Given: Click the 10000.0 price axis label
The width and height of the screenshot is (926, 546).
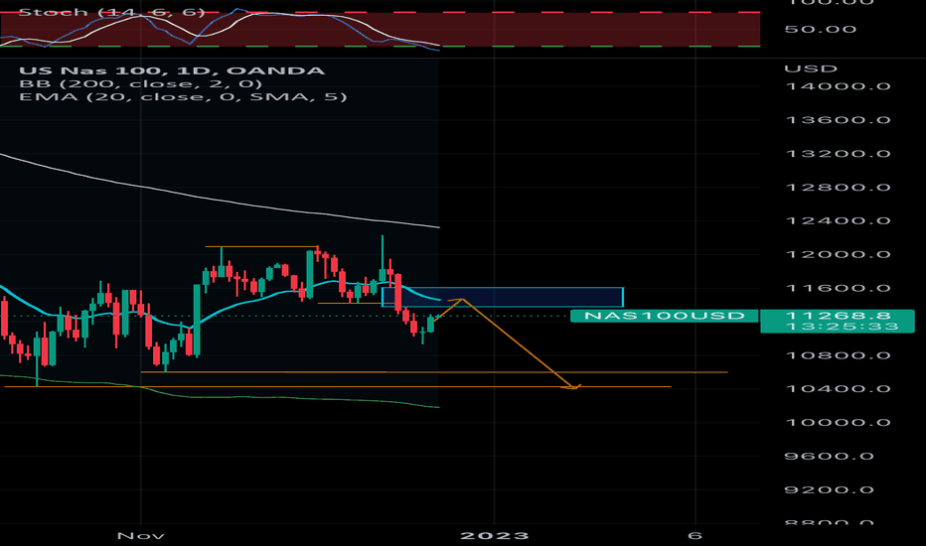Looking at the screenshot, I should point(838,423).
